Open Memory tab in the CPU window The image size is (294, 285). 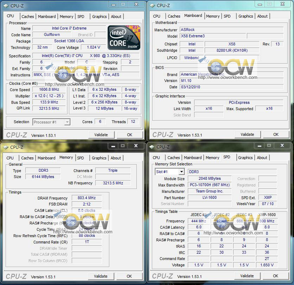[66, 17]
